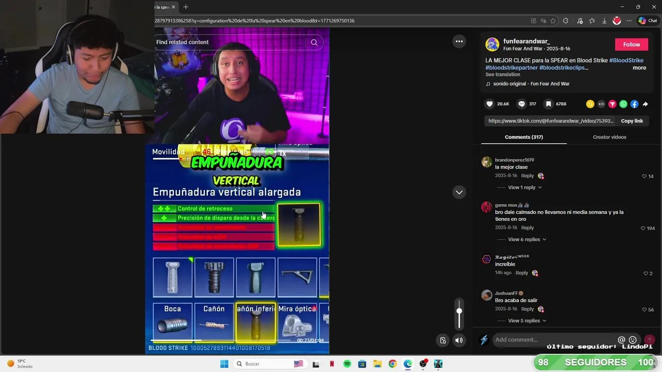The width and height of the screenshot is (662, 372).
Task: Open File Explorer from the taskbar
Action: pyautogui.click(x=378, y=364)
